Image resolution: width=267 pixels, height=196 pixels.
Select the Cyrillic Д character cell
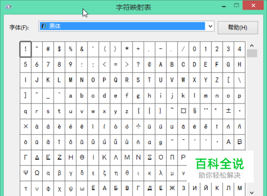[150, 189]
